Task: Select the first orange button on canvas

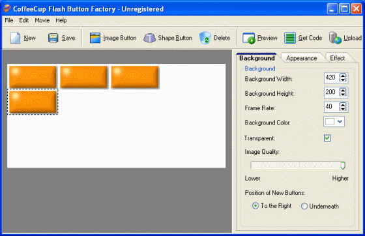Action: click(x=33, y=77)
